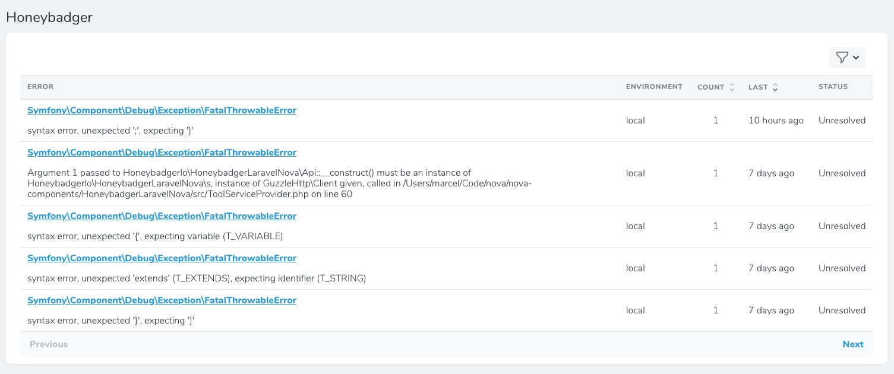Click the STATUS column header

[x=833, y=87]
